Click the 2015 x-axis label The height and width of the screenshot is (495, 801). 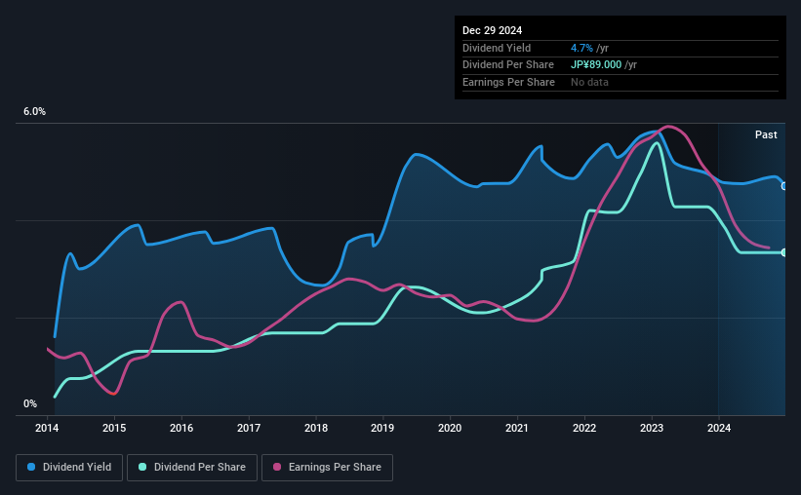[114, 428]
